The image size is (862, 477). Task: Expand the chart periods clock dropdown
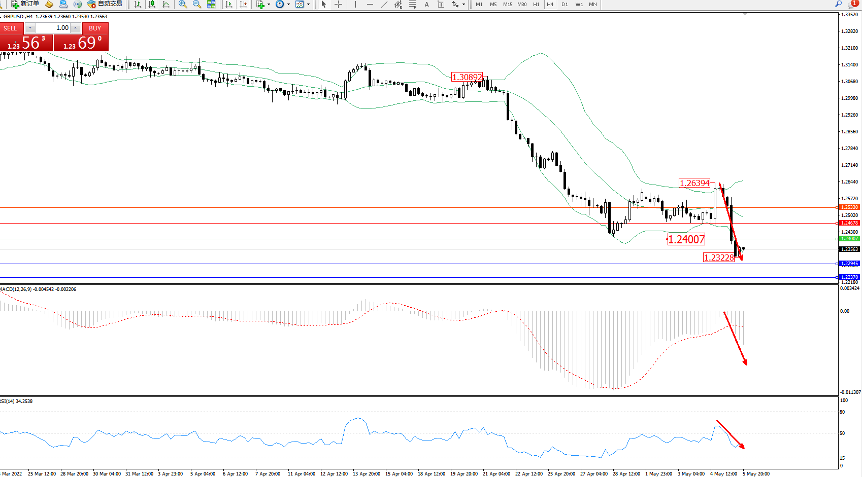click(x=288, y=4)
